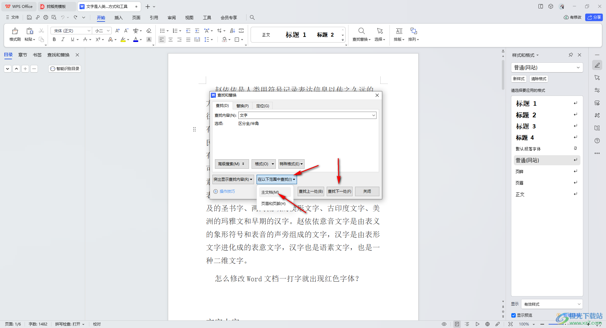This screenshot has width=606, height=328.
Task: Click the zoom slider in status bar
Action: [x=565, y=324]
